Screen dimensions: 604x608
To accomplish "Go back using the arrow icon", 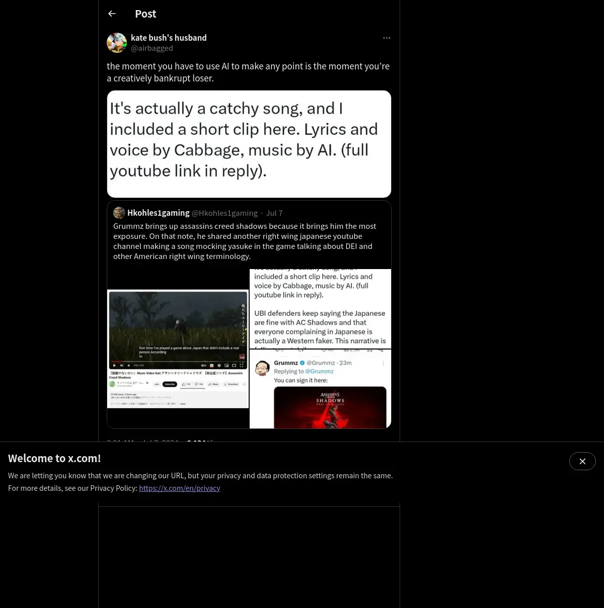I will click(112, 14).
